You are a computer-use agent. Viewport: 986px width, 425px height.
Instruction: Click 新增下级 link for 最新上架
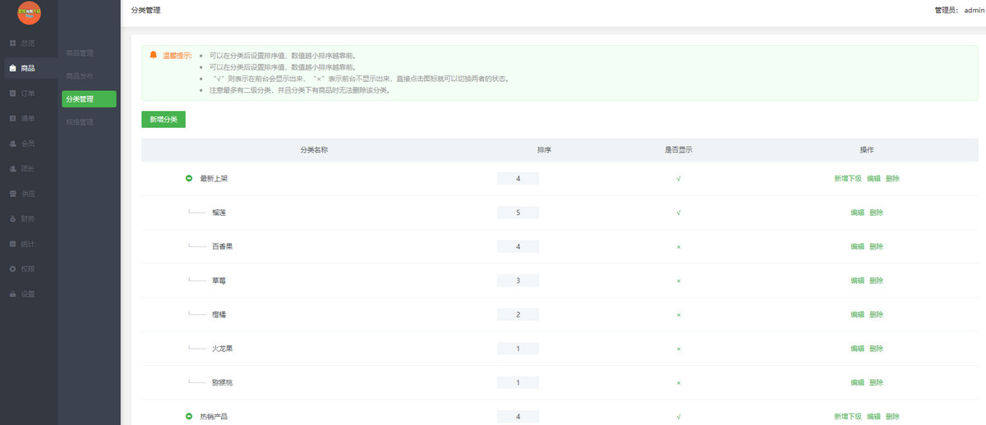(847, 179)
